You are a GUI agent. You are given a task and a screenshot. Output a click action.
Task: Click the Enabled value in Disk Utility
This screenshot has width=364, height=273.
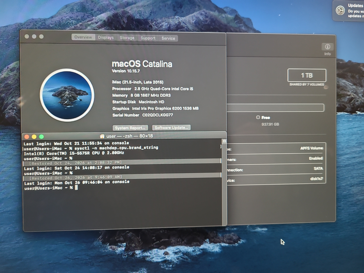point(316,158)
